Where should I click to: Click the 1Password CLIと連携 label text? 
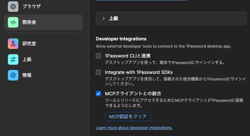point(128,56)
